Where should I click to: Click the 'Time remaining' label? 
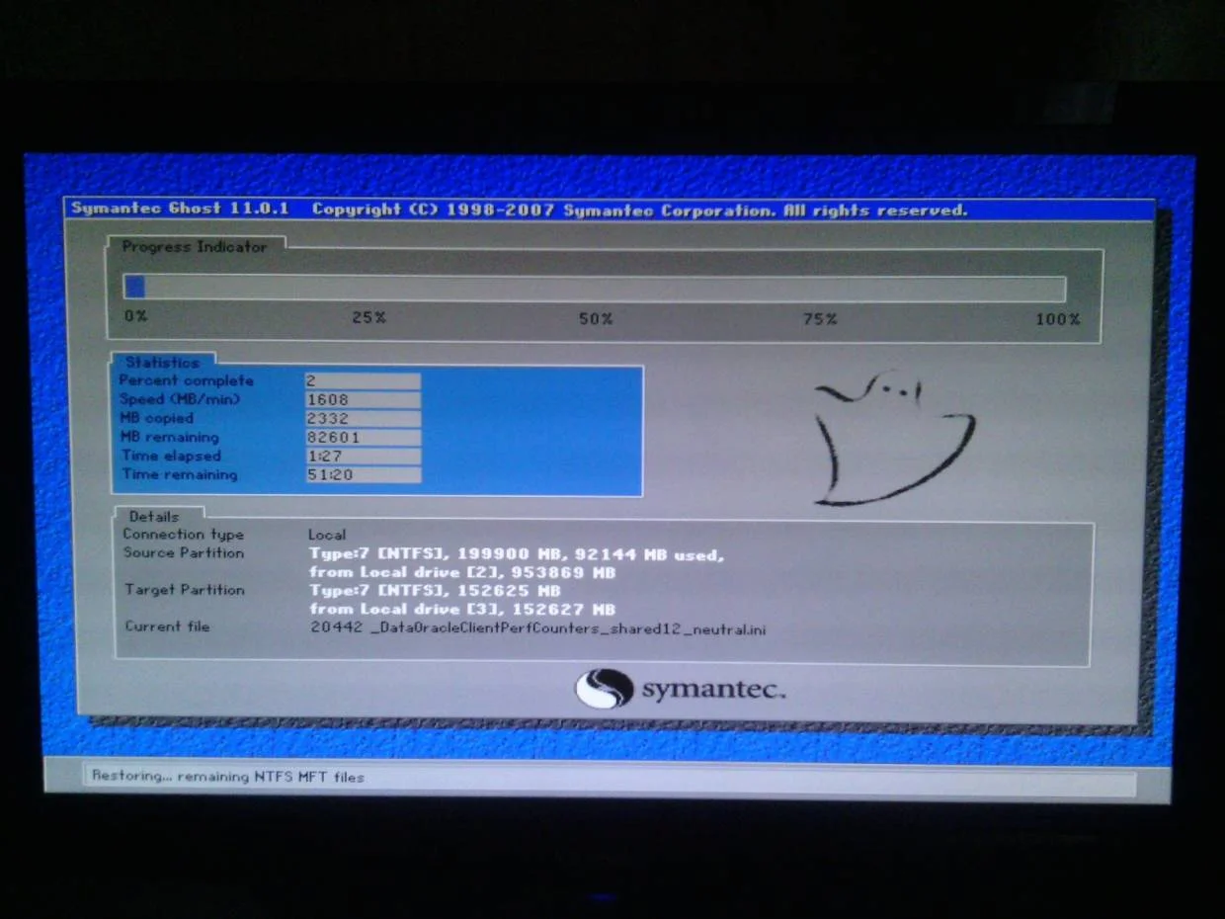click(180, 474)
